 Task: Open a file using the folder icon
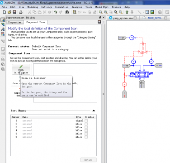9,12
